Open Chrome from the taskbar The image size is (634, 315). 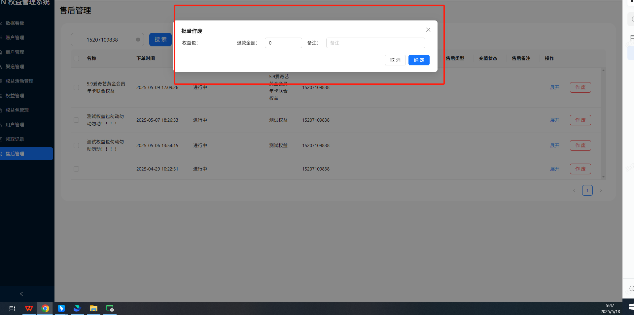[45, 308]
